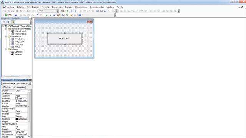Select the Variables module
246x138 pixels.
coord(18,54)
